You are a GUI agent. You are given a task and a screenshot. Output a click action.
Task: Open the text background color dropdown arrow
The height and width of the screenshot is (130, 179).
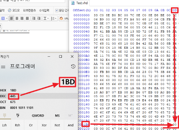click(x=7, y=18)
